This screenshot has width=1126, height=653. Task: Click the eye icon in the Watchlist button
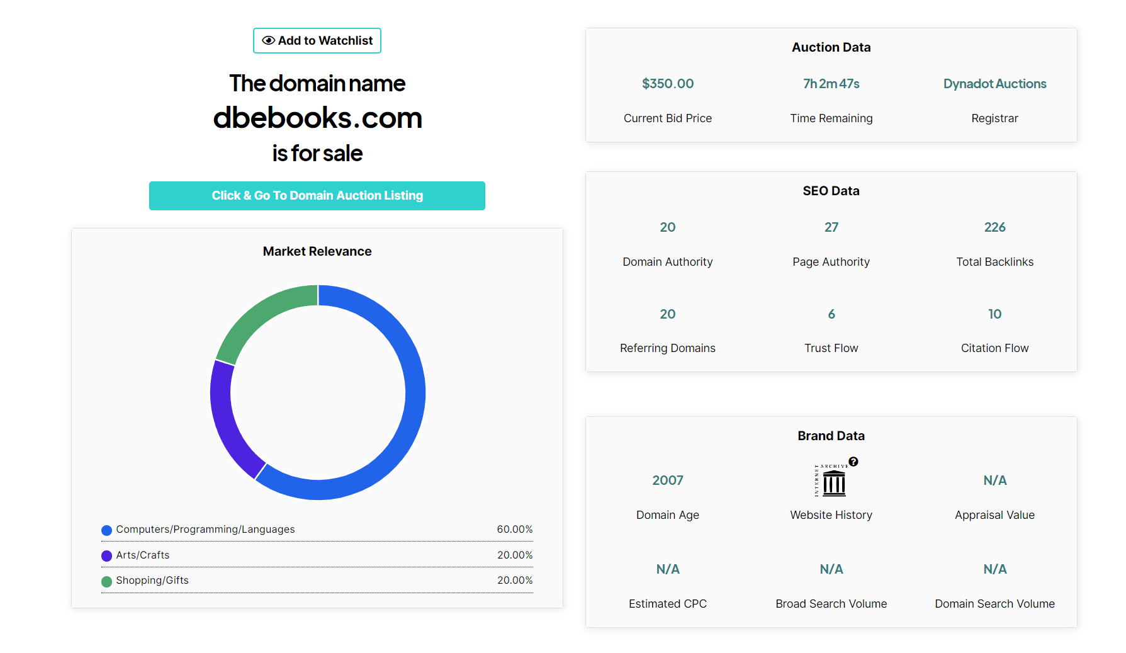[268, 41]
